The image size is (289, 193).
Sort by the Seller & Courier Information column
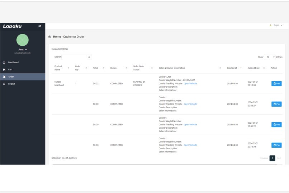coord(190,68)
